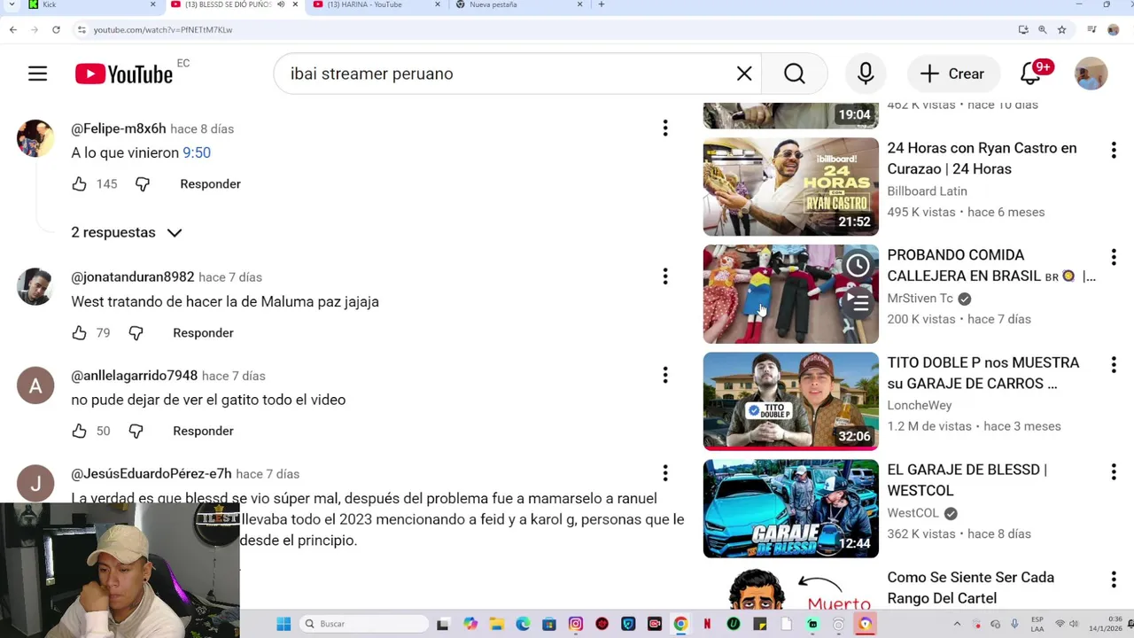
Task: Open the Windows Start menu
Action: click(283, 624)
